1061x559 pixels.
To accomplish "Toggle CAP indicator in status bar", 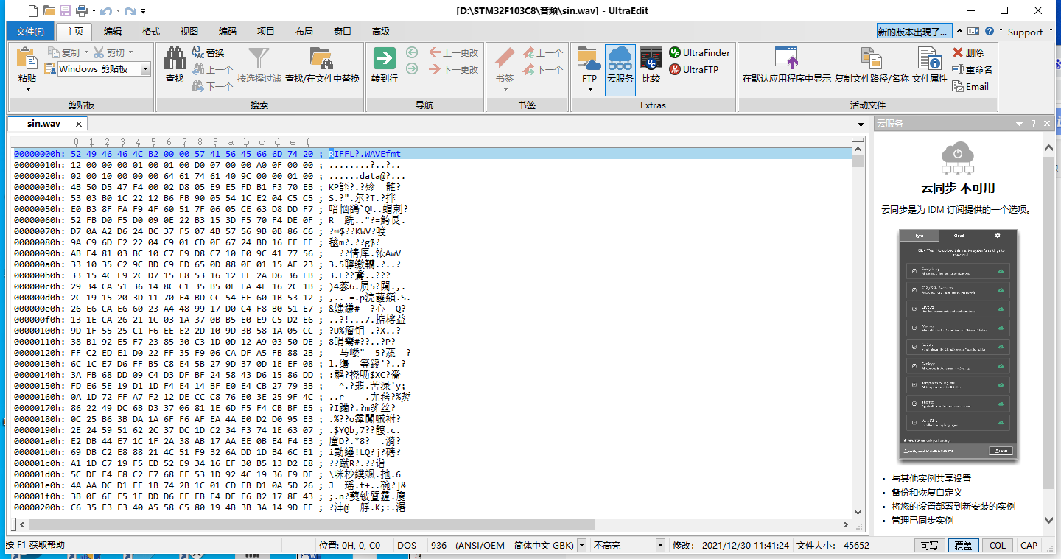I will click(x=1029, y=545).
